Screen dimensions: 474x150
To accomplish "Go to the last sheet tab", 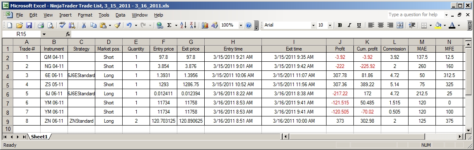I will click(x=24, y=137).
